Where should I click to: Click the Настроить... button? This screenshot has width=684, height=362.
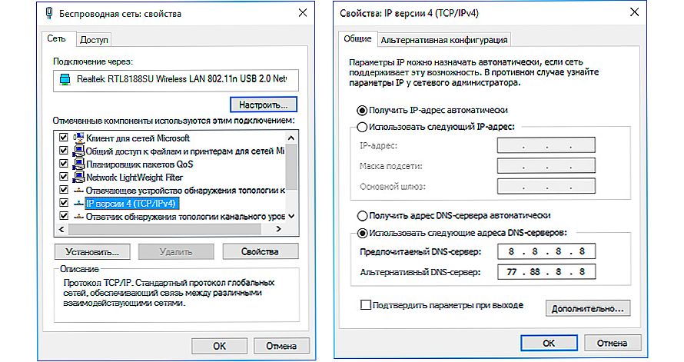point(264,105)
